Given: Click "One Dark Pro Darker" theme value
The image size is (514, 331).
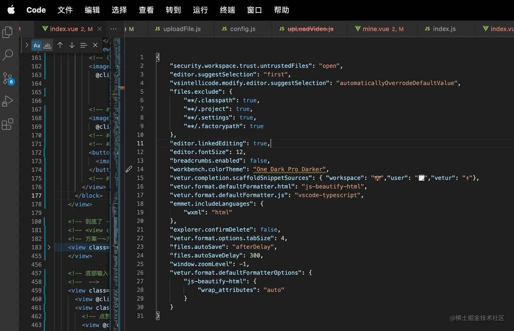Looking at the screenshot, I should [289, 169].
